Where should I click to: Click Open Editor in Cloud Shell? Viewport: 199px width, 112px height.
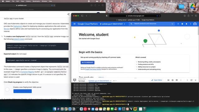pyautogui.click(x=157, y=80)
